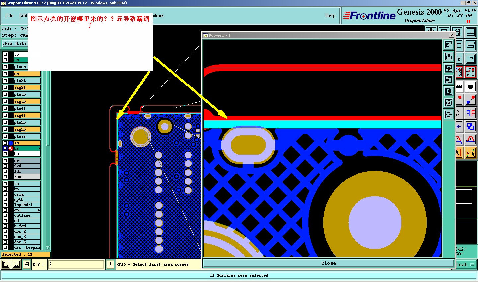
Task: Toggle checkbox for layer sig2t
Action: [x=5, y=87]
